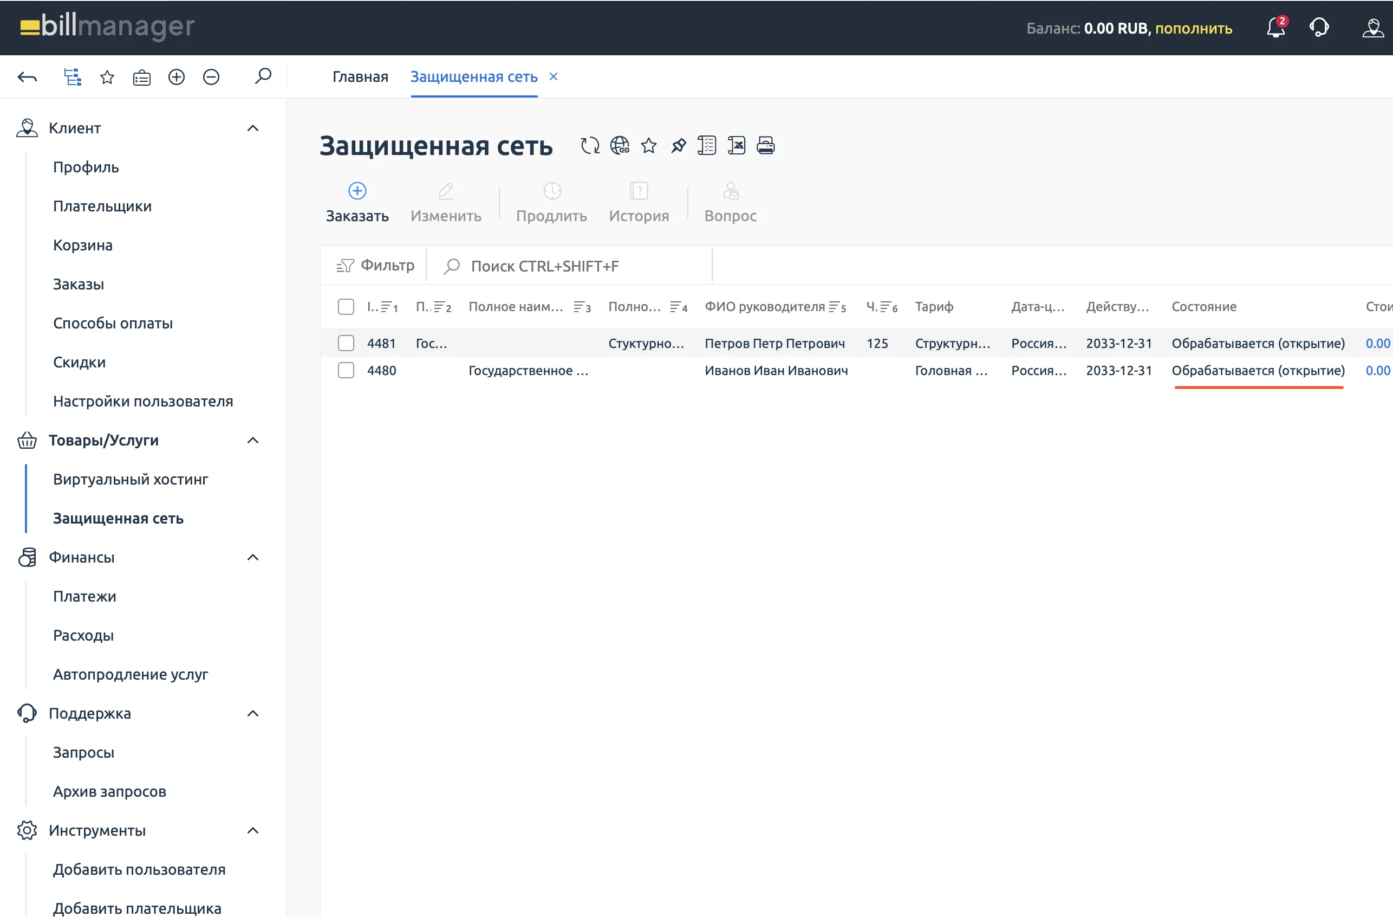Viewport: 1393px width, 917px height.
Task: Select the checkbox for row 4480
Action: (x=346, y=370)
